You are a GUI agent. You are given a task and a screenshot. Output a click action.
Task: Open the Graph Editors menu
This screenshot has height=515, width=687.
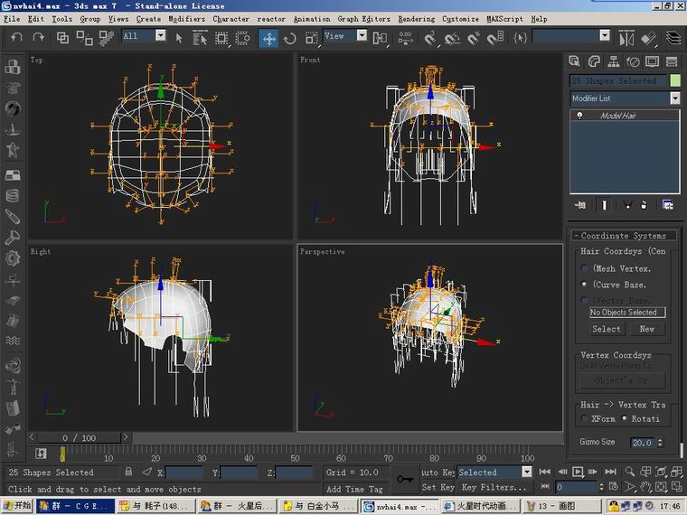pos(363,19)
